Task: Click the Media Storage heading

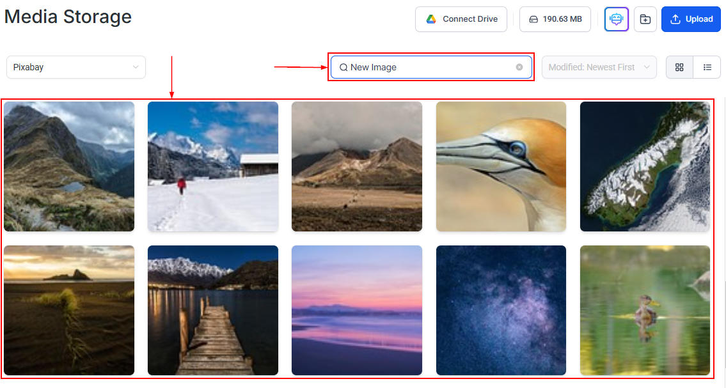Action: click(68, 17)
